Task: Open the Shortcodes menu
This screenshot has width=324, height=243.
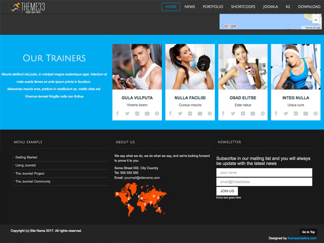Action: [243, 7]
